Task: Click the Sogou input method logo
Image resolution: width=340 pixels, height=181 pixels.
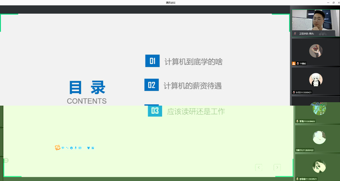Action: (57, 148)
